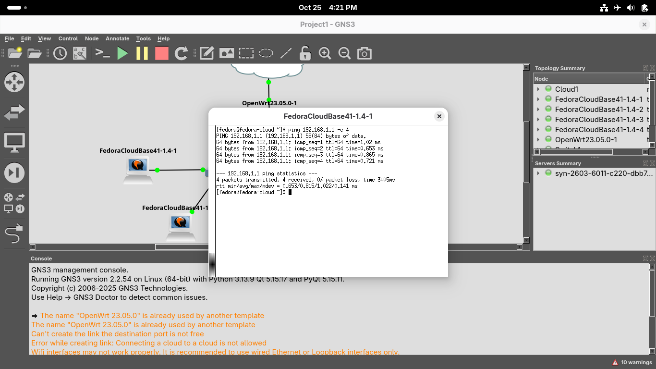Image resolution: width=656 pixels, height=369 pixels.
Task: Suspend all nodes with the yellow pause icon
Action: click(x=142, y=53)
